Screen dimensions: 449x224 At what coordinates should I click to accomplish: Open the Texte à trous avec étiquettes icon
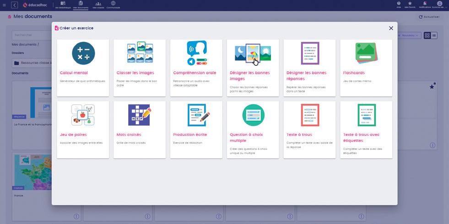pos(367,115)
